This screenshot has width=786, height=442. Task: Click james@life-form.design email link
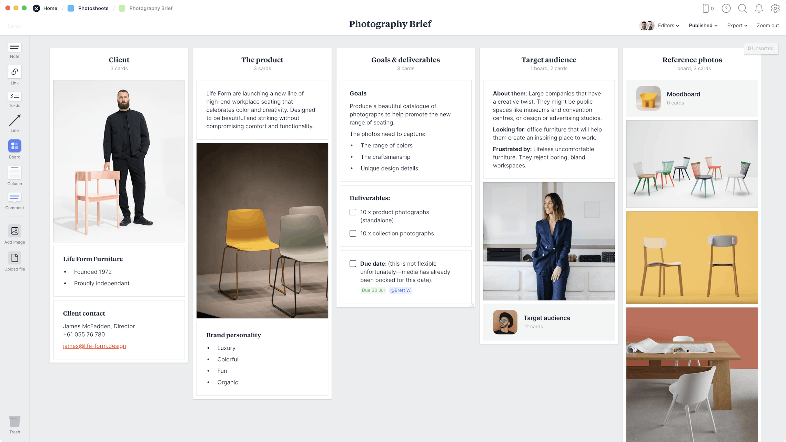[94, 346]
